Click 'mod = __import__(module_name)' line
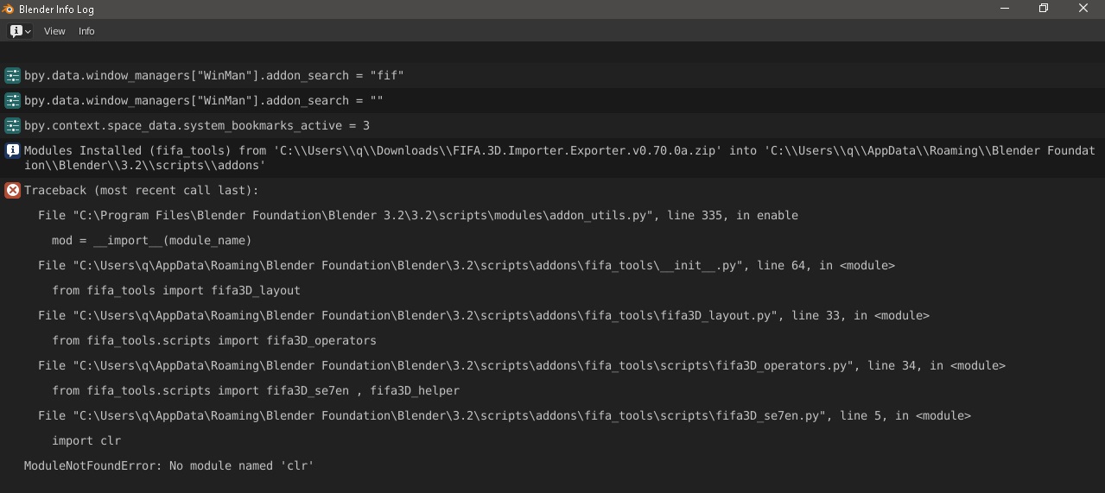 pyautogui.click(x=152, y=241)
